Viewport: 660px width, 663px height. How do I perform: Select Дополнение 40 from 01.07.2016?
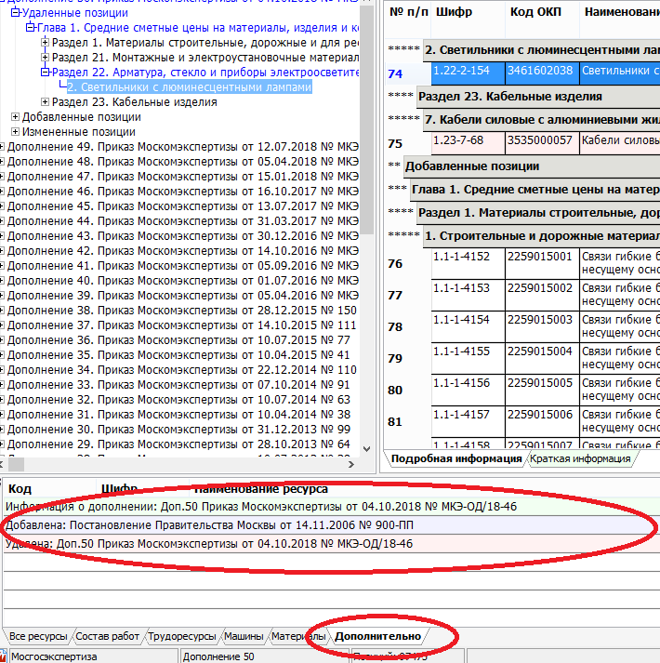tap(182, 281)
